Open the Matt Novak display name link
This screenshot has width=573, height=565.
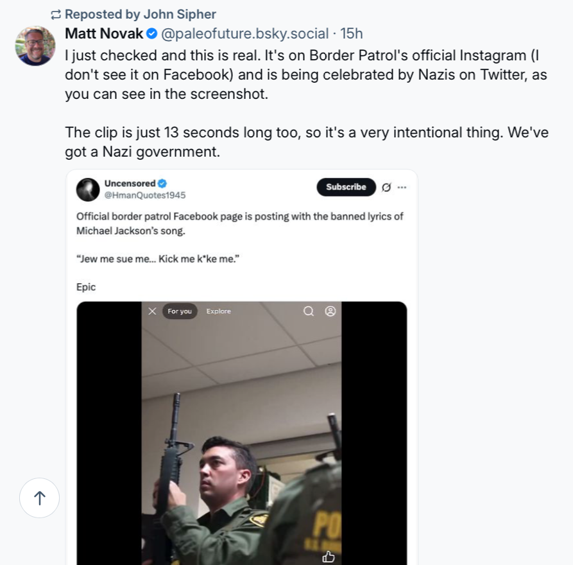(x=104, y=33)
